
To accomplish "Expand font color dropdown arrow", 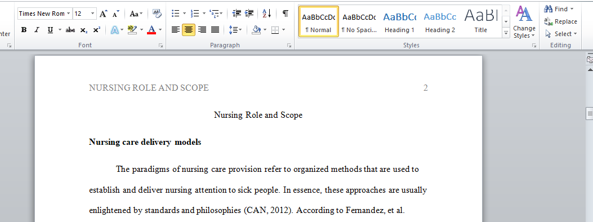I will tap(160, 30).
